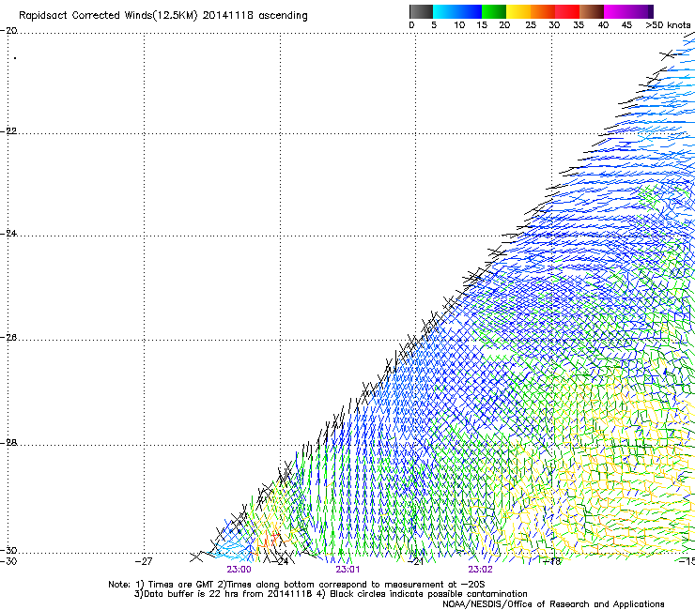Click the "-27" longitude axis label
Screen dimensions: 695x610
pyautogui.click(x=144, y=562)
